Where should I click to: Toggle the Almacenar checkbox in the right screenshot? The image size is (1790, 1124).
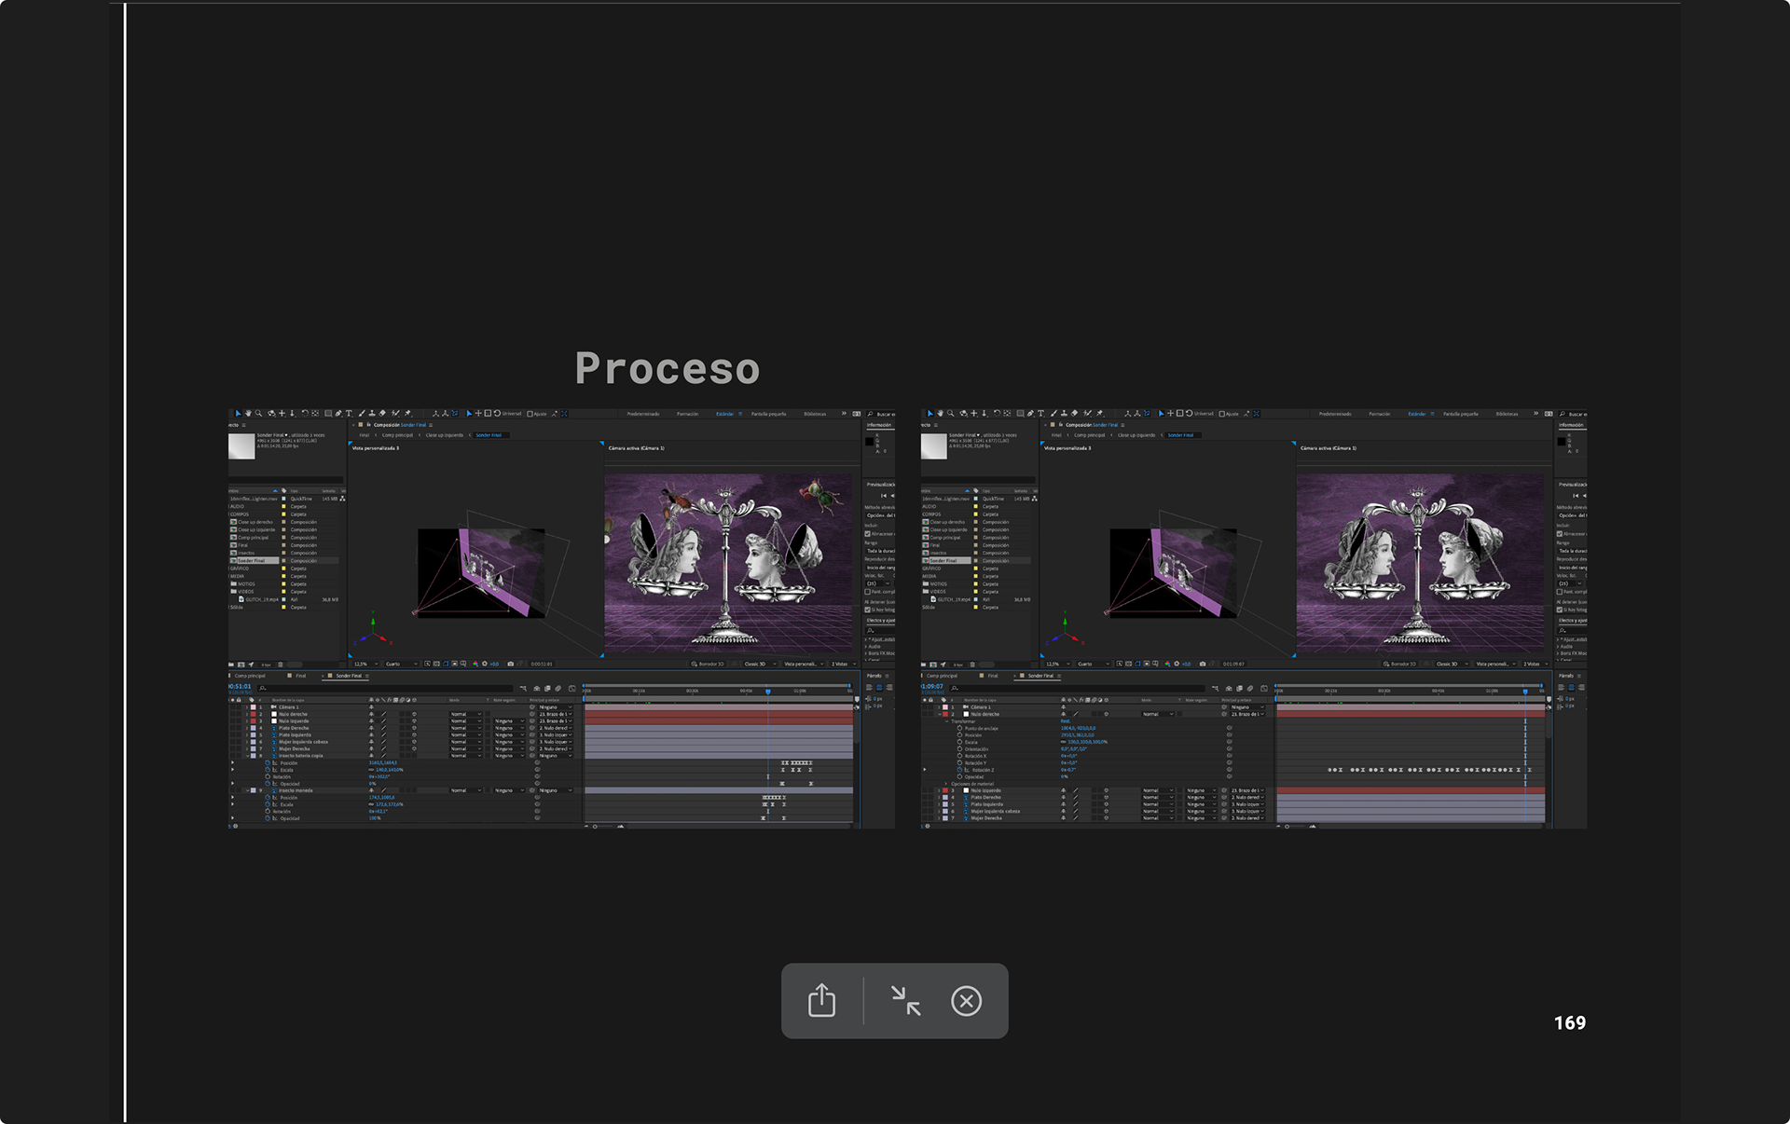click(1559, 534)
